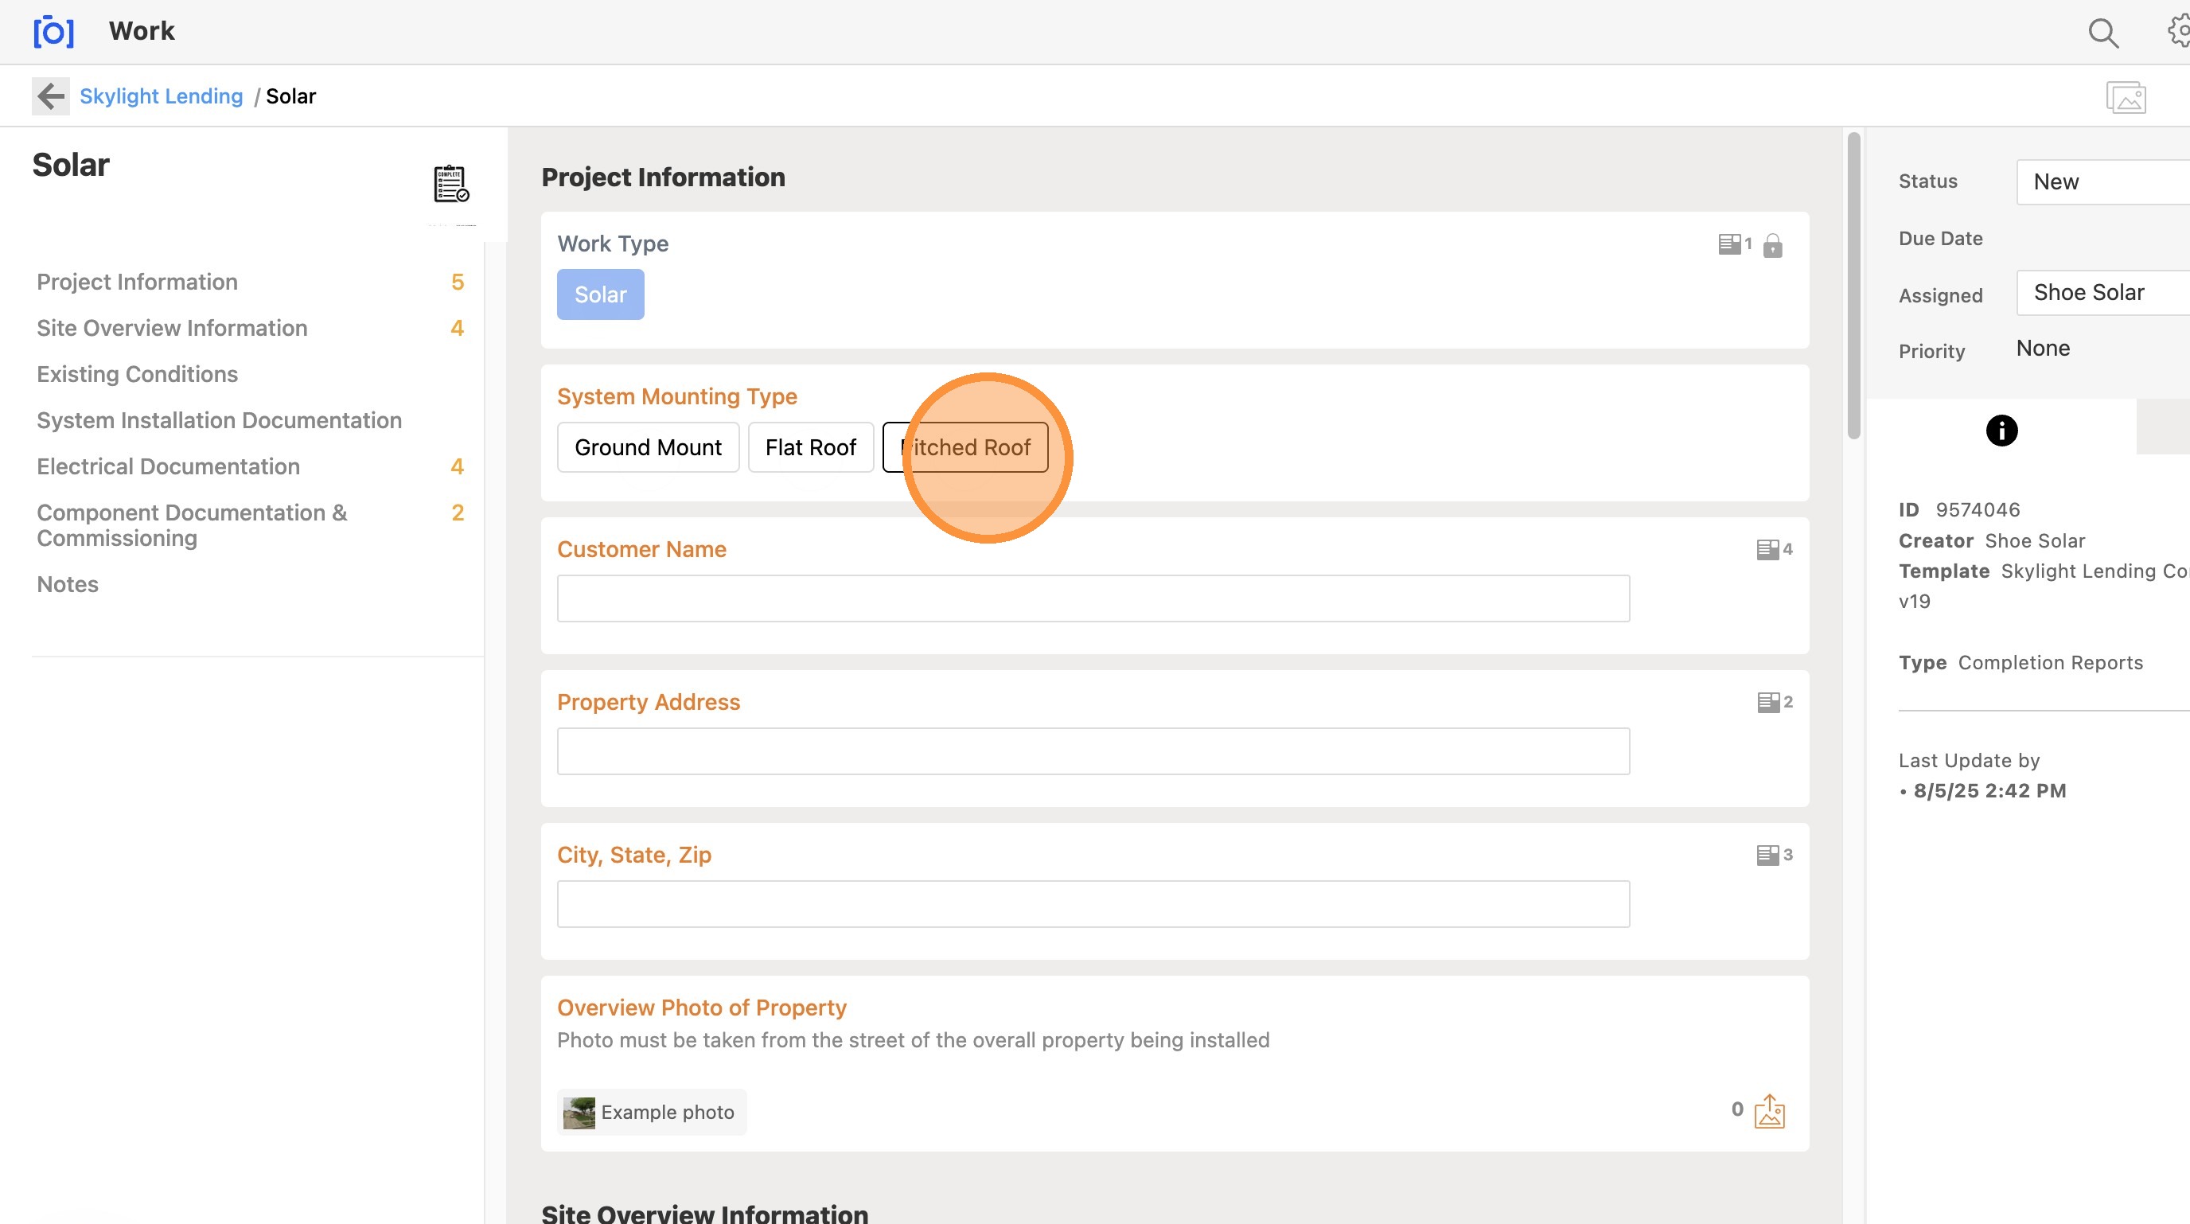Navigate to Existing Conditions section
This screenshot has height=1224, width=2190.
(x=137, y=374)
